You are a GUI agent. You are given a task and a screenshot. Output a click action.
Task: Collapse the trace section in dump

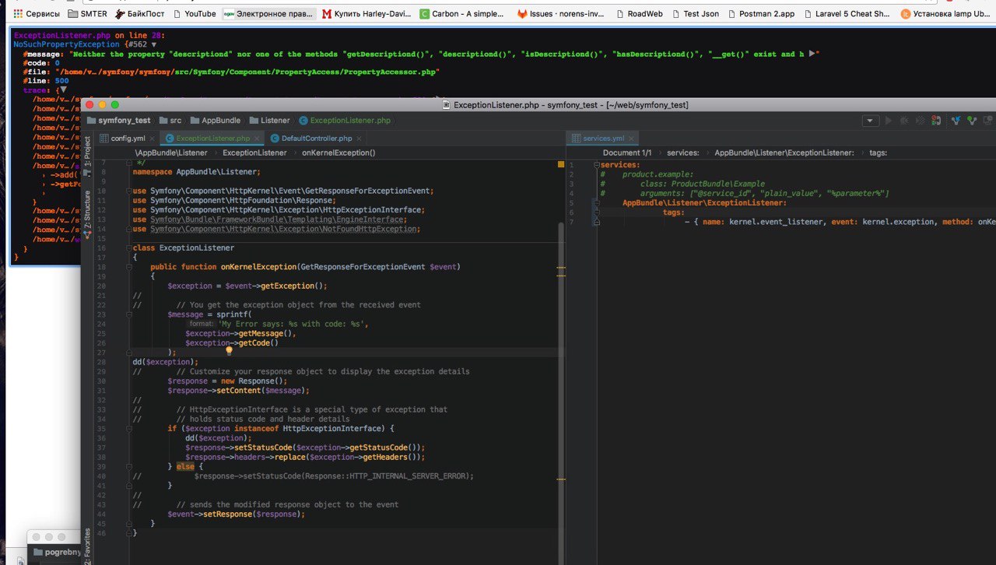click(63, 90)
